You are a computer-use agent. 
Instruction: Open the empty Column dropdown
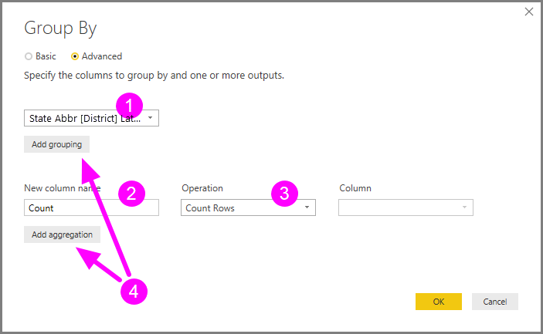pos(406,207)
